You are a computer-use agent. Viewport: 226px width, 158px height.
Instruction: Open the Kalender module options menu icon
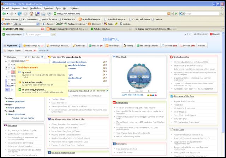29,57
